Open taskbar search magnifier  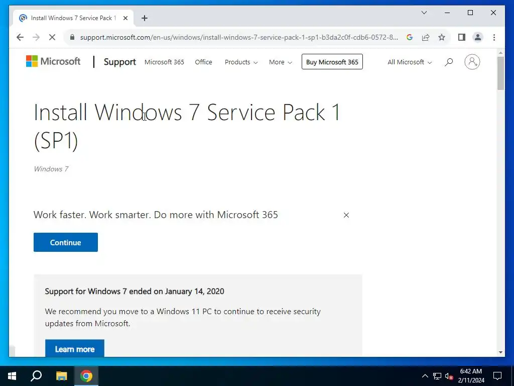(x=36, y=376)
